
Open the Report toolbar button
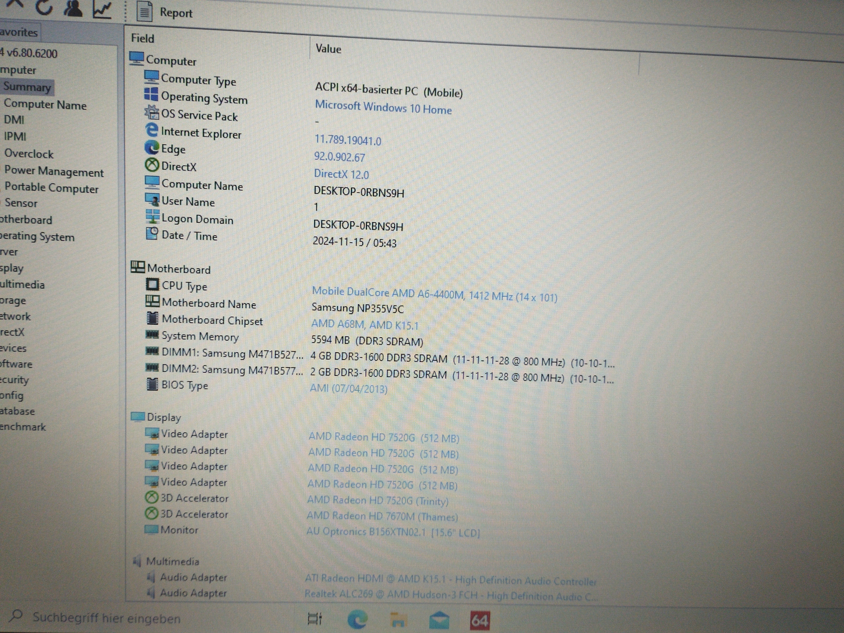click(165, 12)
